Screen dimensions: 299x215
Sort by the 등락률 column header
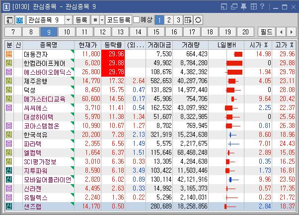pyautogui.click(x=113, y=45)
